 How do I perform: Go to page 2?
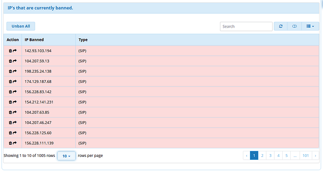pyautogui.click(x=262, y=156)
